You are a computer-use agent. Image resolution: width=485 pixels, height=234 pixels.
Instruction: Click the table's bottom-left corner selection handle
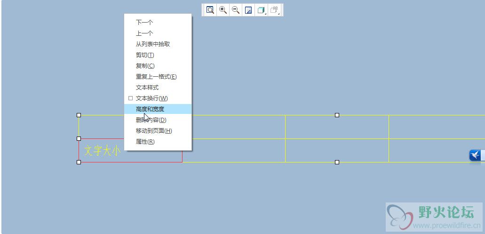pos(79,162)
